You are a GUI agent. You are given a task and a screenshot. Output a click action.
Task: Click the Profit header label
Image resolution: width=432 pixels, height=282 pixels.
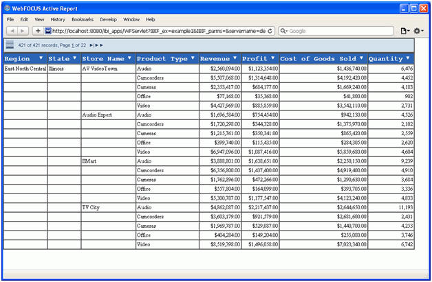click(255, 58)
